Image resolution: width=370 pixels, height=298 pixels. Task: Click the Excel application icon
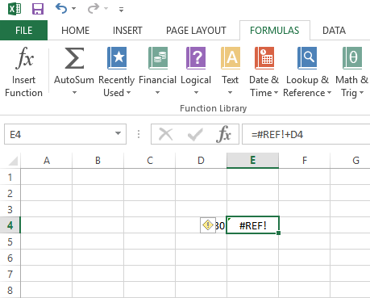click(15, 9)
